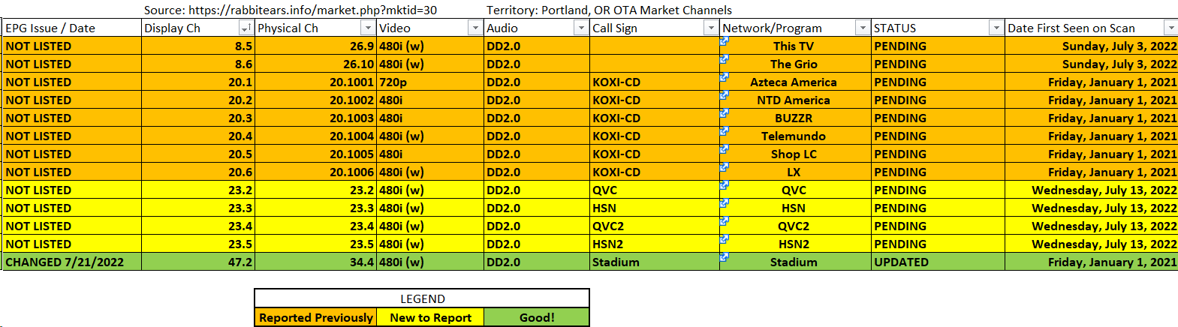
Task: Open the link icon beside Telemundo
Action: 725,130
